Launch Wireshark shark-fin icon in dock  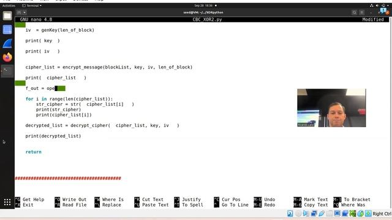coord(7,43)
